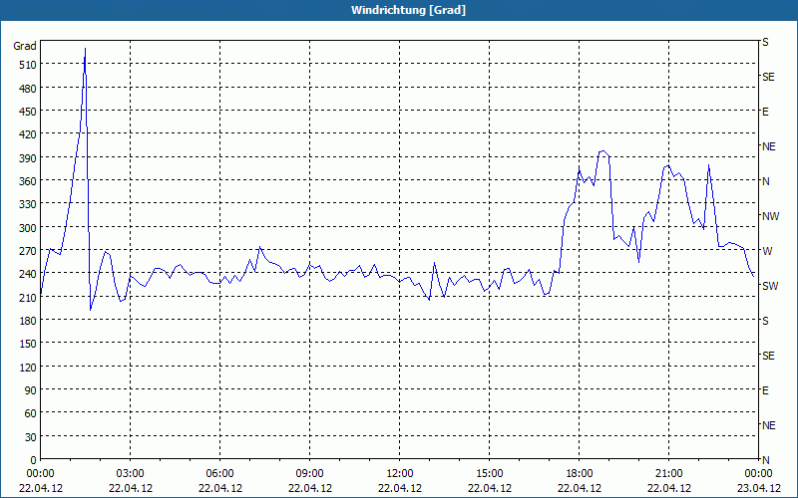The image size is (798, 498).
Task: Click the 30 degree axis label
Action: point(31,437)
